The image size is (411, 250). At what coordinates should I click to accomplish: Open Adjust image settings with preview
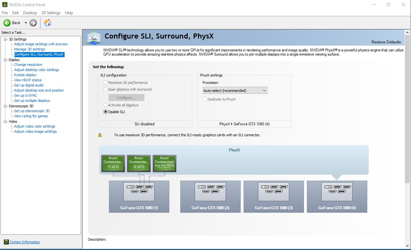coord(41,44)
